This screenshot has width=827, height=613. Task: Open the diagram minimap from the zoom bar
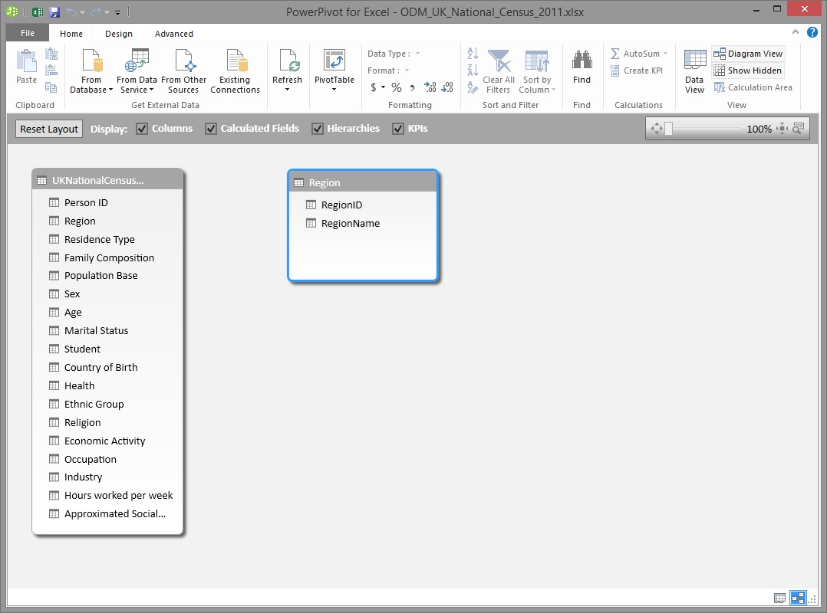click(x=798, y=129)
